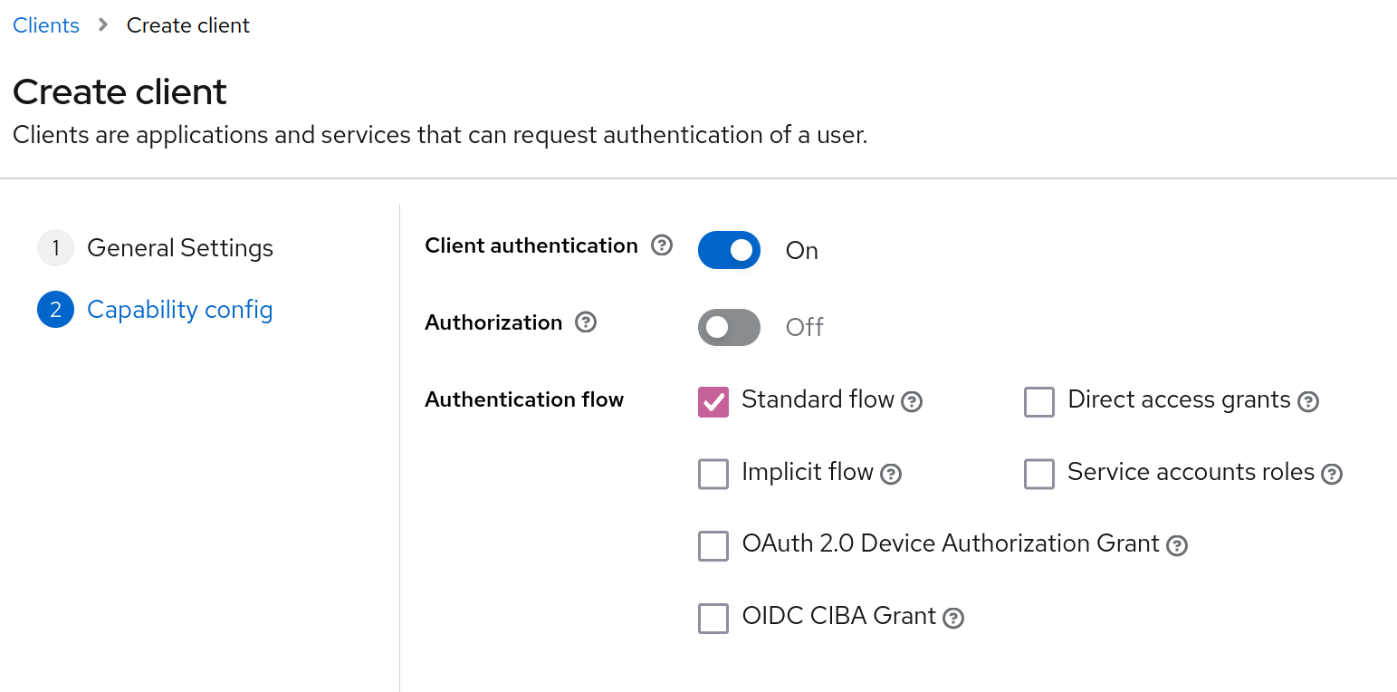Screen dimensions: 1397x692
Task: Turn off Client authentication switch
Action: 729,250
